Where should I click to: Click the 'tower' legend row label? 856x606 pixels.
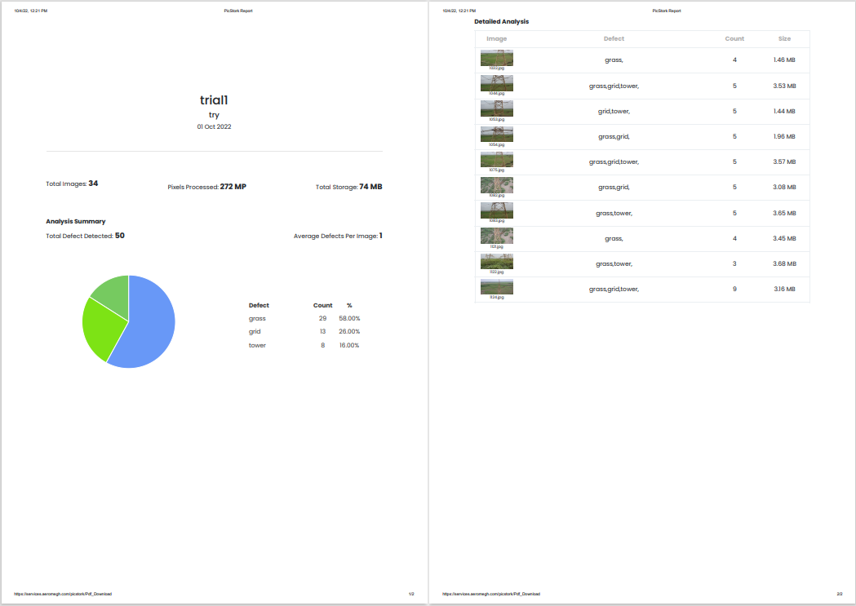click(x=257, y=345)
